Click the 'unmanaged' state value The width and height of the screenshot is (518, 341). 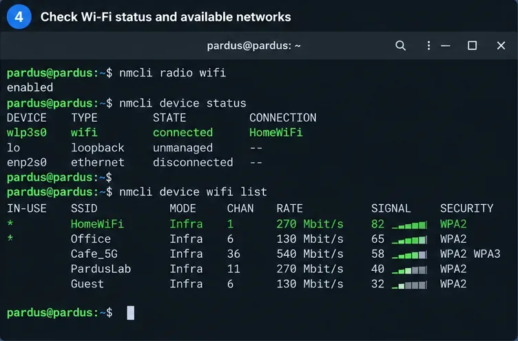pos(183,148)
